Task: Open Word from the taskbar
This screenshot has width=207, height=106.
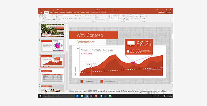Action: click(x=101, y=96)
